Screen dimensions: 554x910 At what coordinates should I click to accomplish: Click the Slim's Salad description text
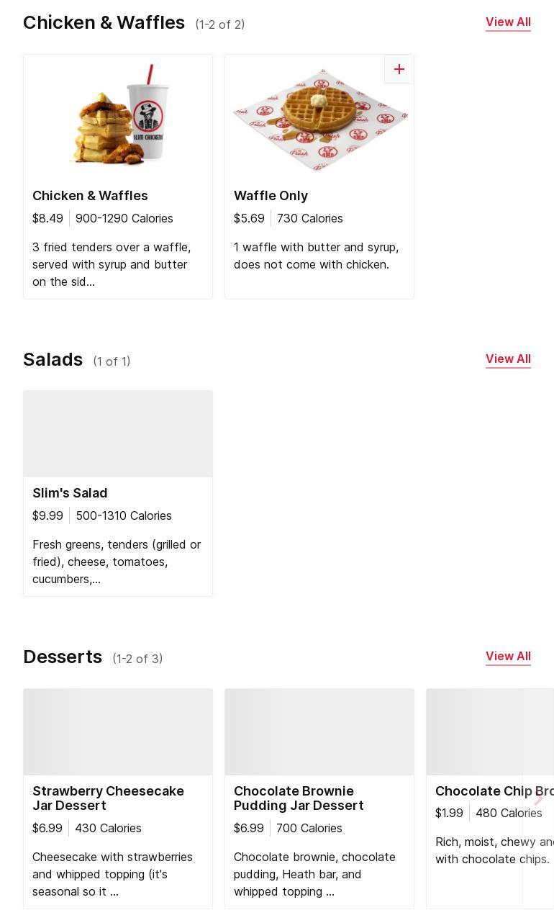click(117, 562)
